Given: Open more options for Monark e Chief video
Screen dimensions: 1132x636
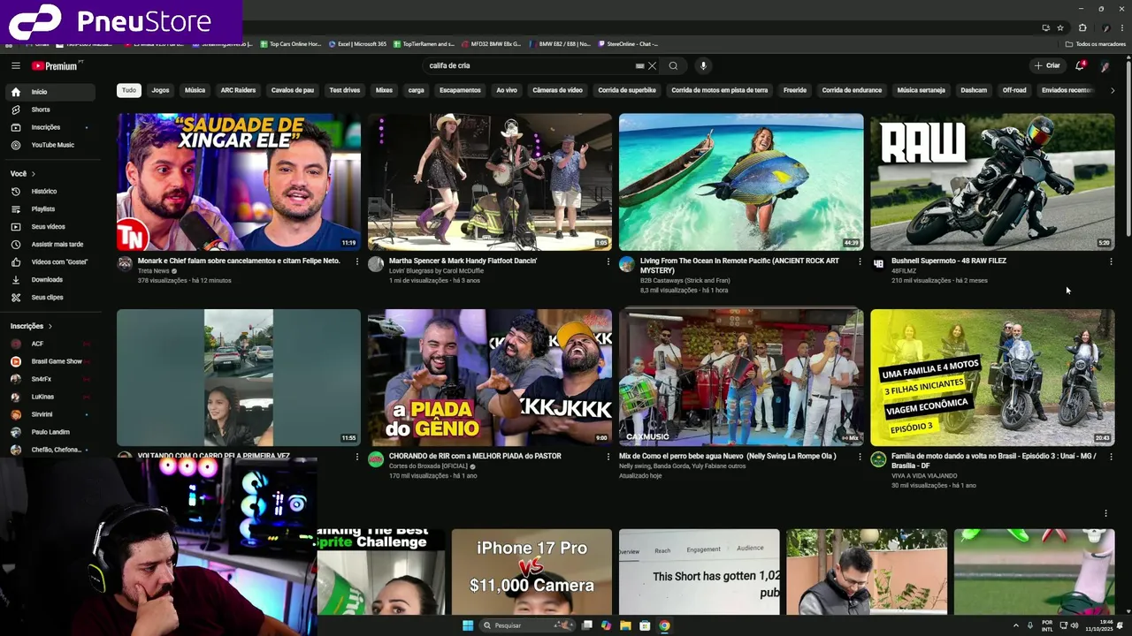Looking at the screenshot, I should click(x=357, y=261).
